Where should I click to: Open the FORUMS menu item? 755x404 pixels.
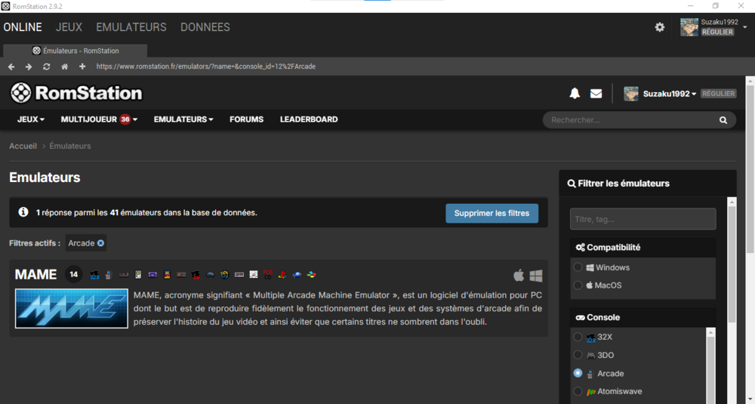coord(247,119)
